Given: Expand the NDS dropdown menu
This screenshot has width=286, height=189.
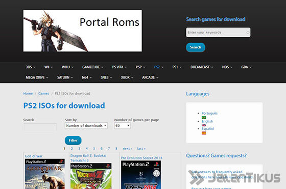Looking at the screenshot, I should 227,67.
